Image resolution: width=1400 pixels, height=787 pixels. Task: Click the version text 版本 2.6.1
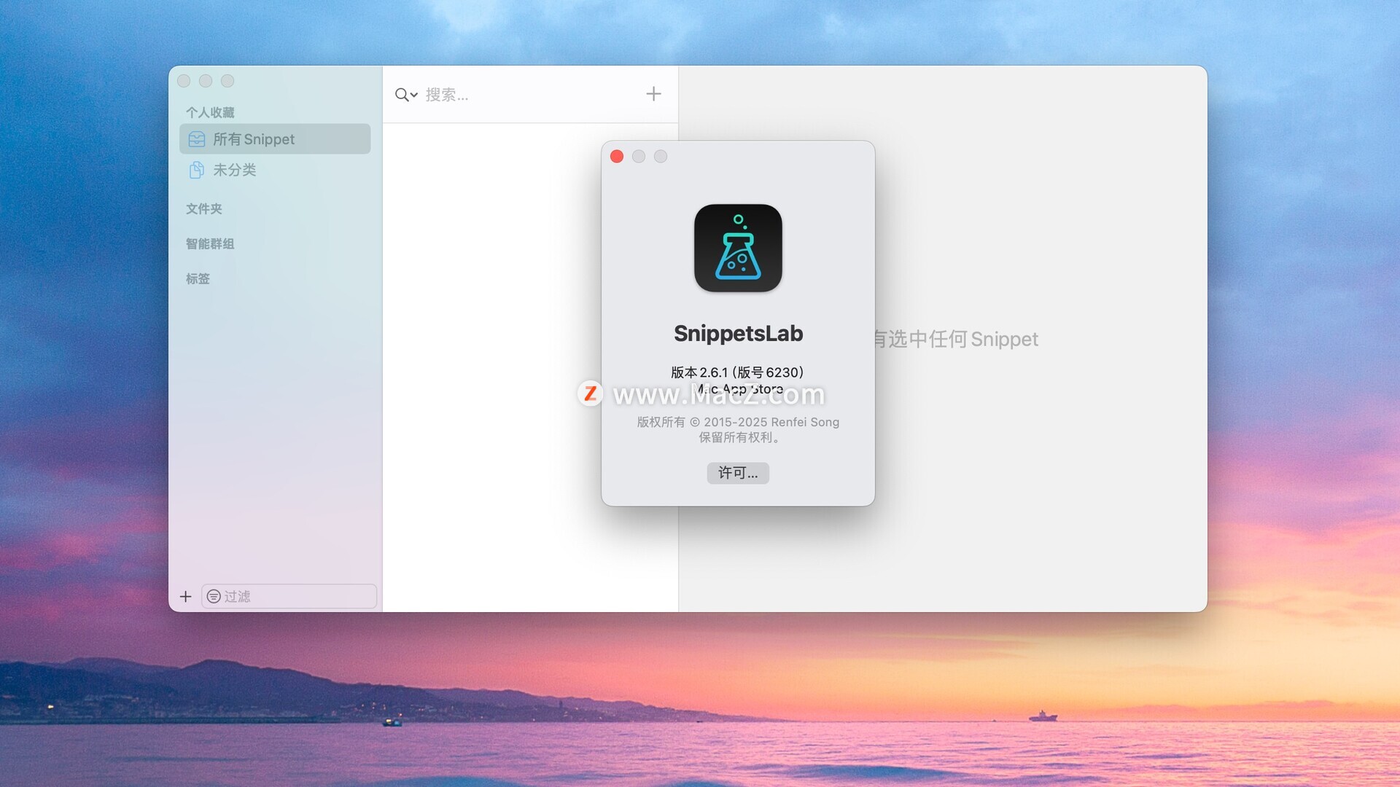coord(737,372)
